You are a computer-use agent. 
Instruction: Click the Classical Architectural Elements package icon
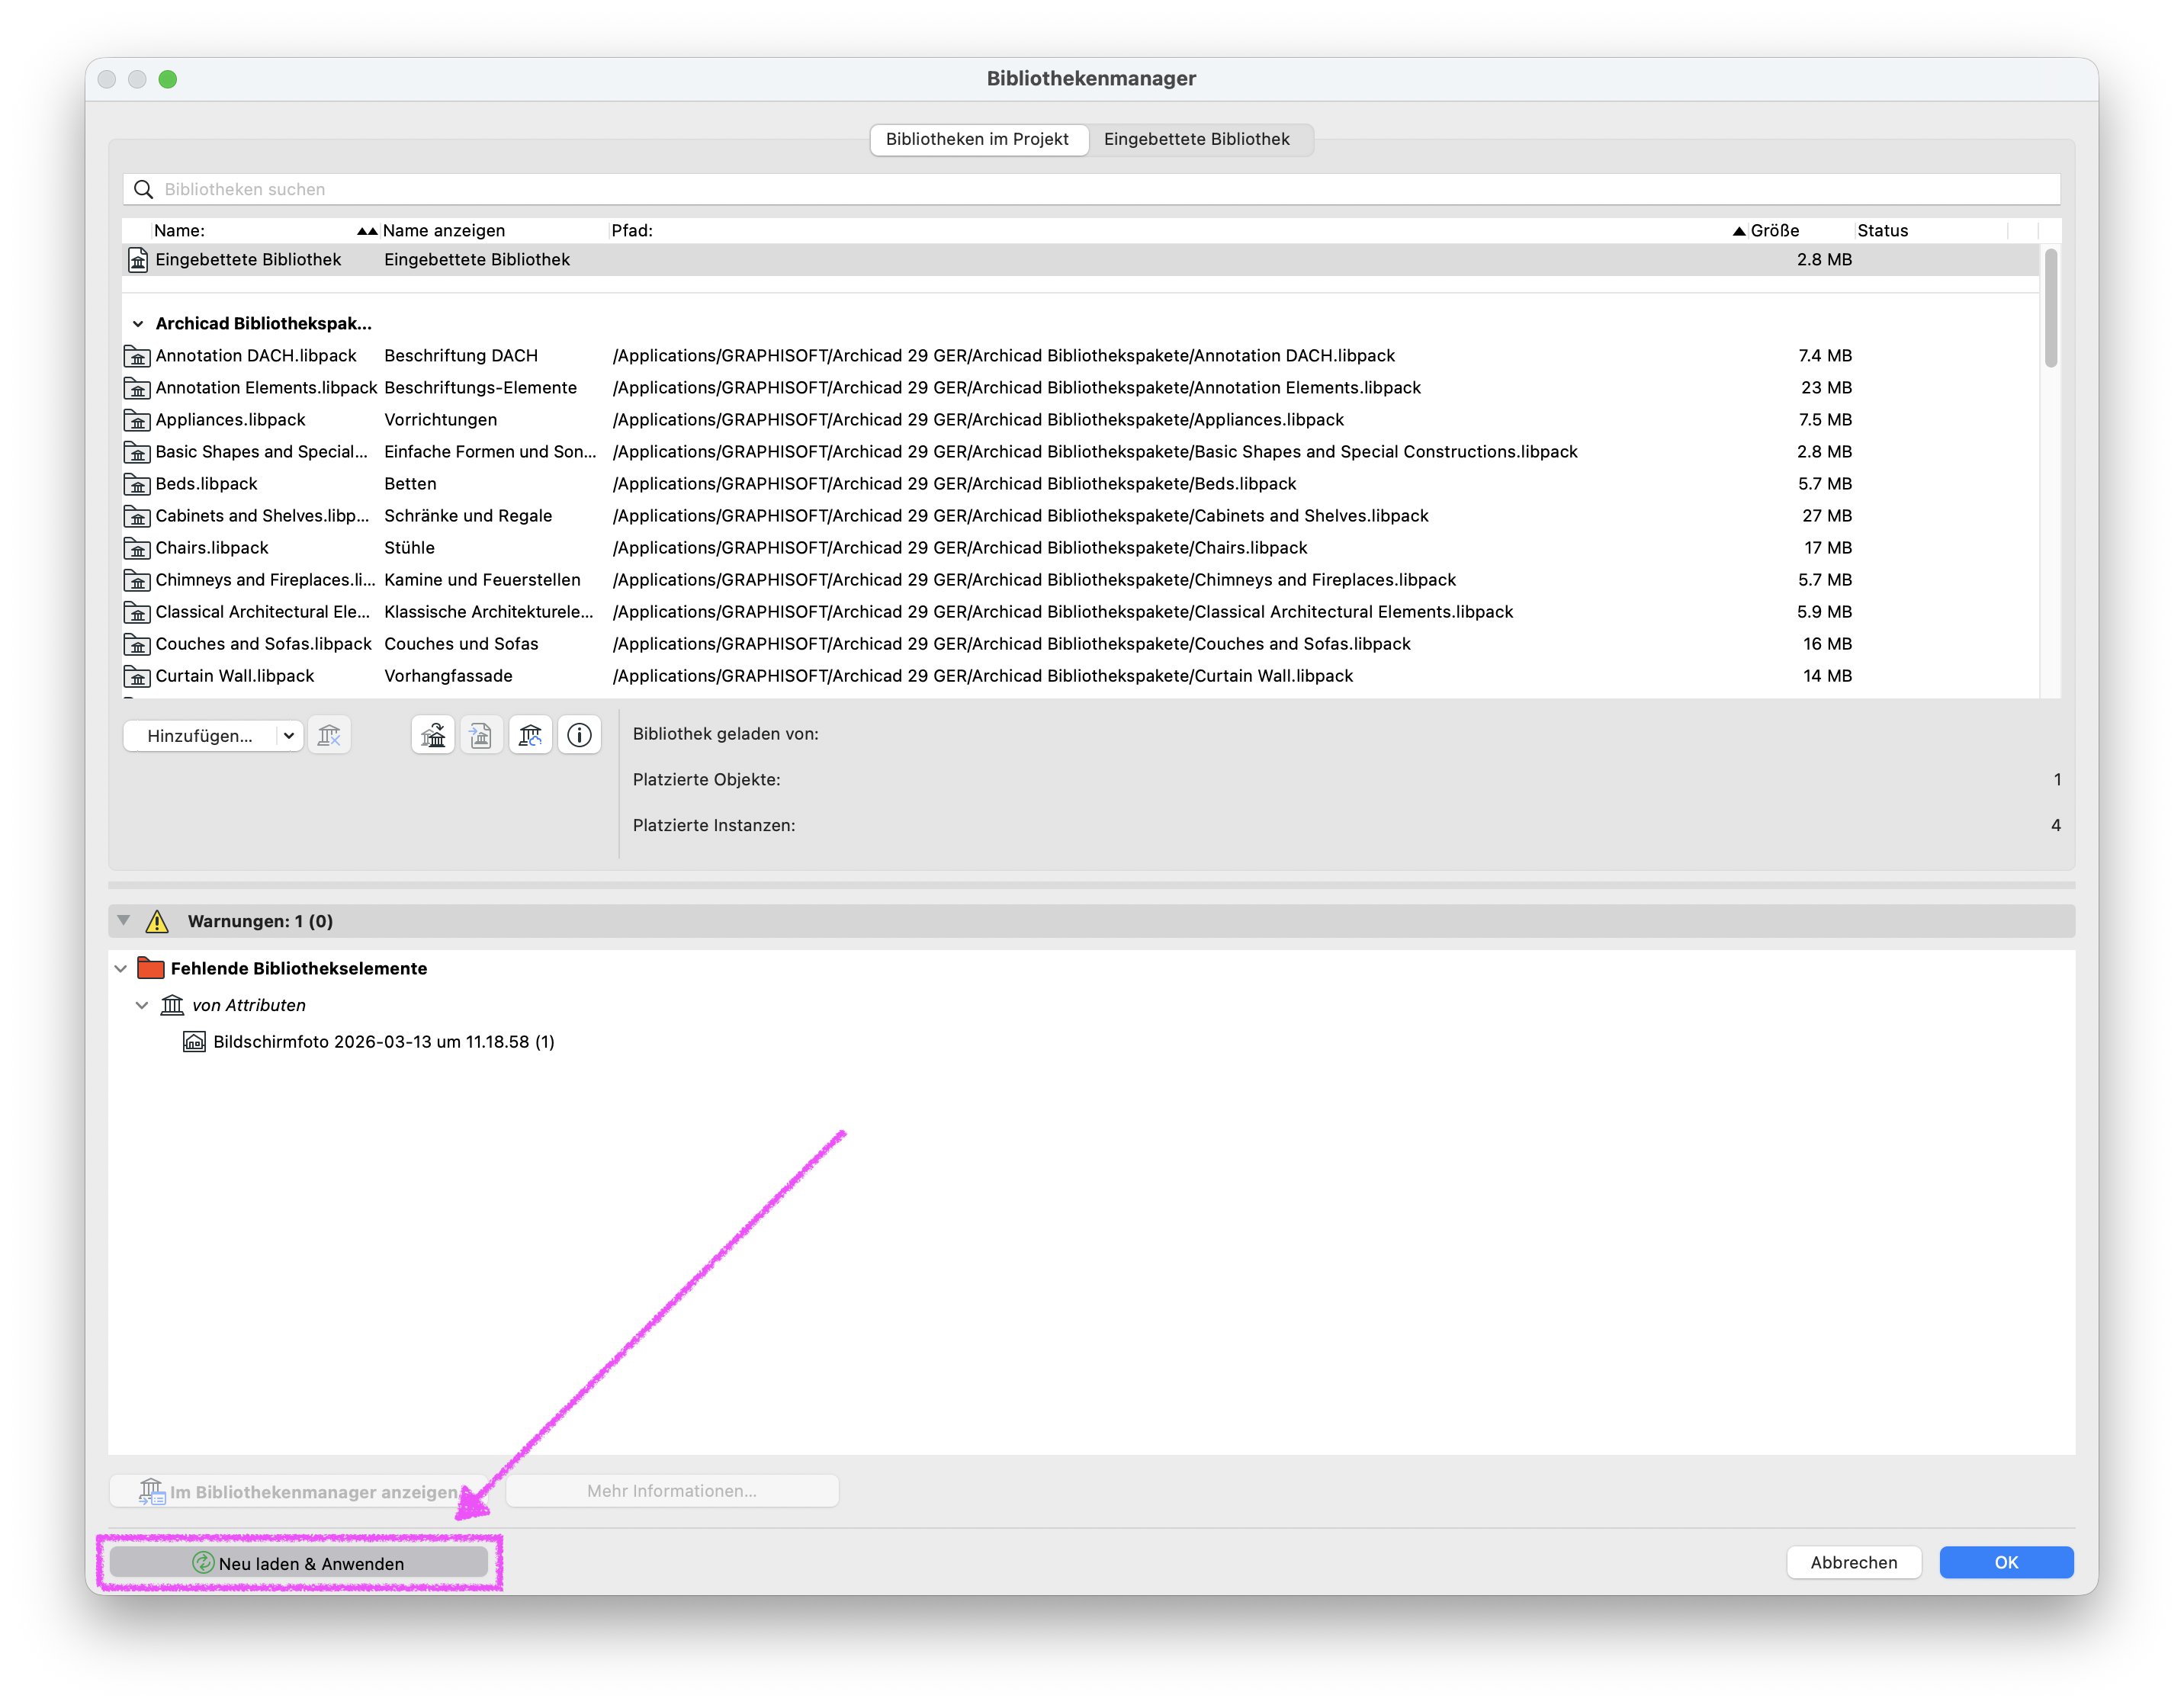pyautogui.click(x=137, y=612)
